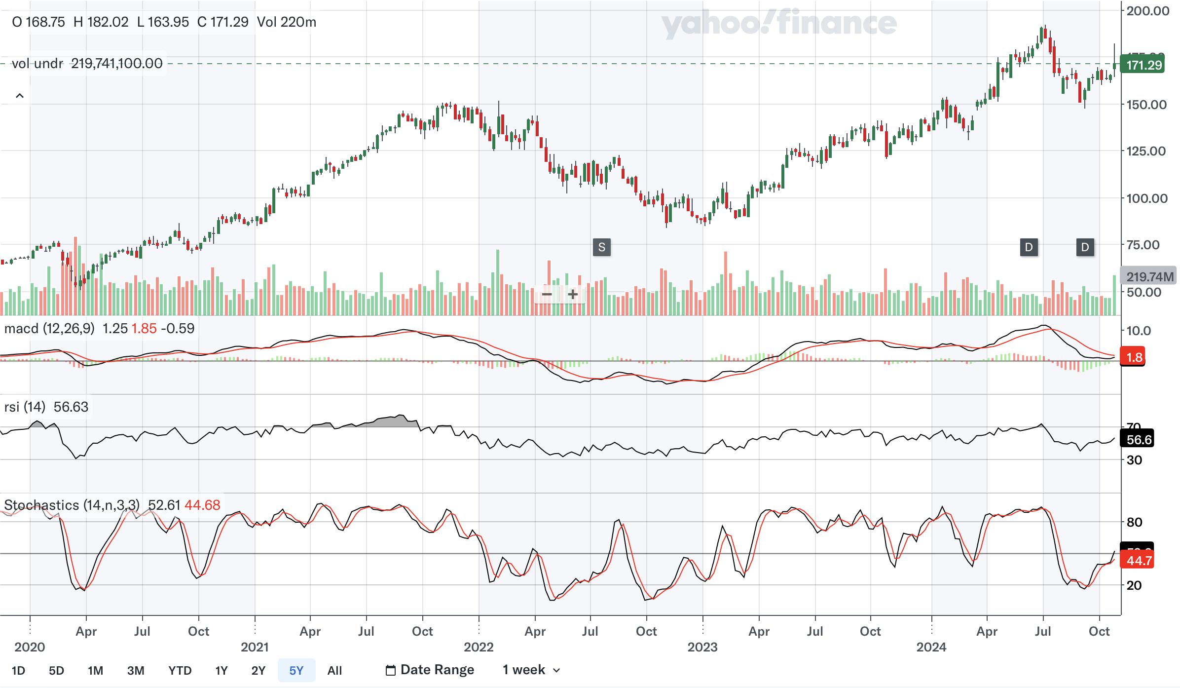Choose the YTD range option
1180x688 pixels.
click(180, 671)
